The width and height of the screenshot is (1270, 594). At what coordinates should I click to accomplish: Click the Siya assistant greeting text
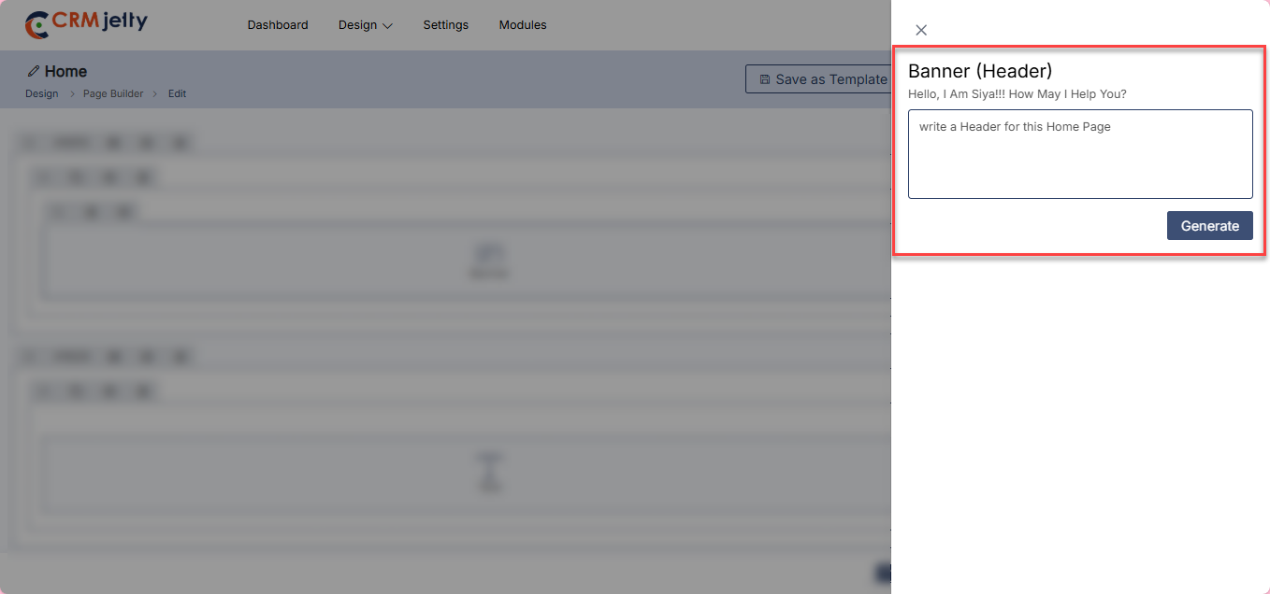click(x=1017, y=94)
